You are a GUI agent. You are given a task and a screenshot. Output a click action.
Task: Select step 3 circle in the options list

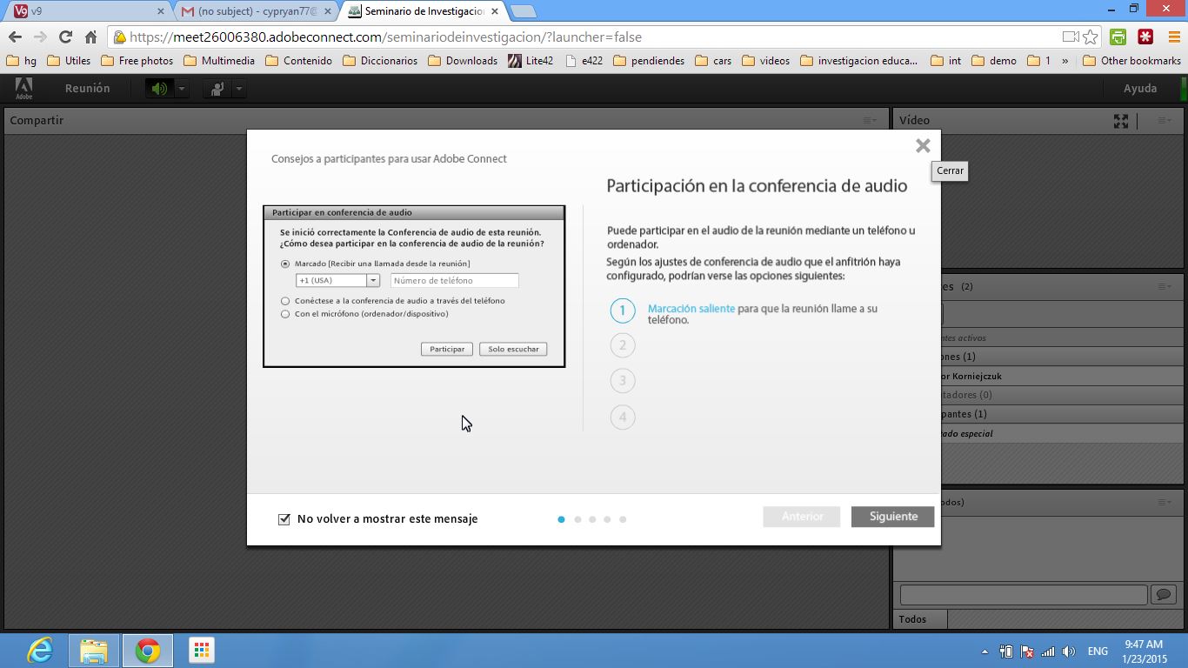pyautogui.click(x=623, y=381)
